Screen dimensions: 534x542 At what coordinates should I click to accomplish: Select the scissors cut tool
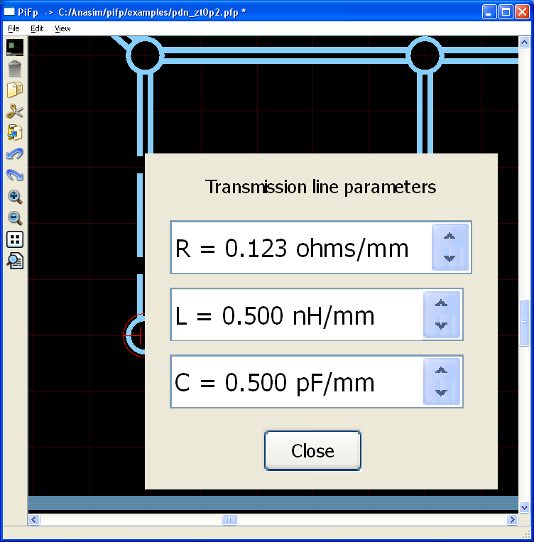[15, 112]
